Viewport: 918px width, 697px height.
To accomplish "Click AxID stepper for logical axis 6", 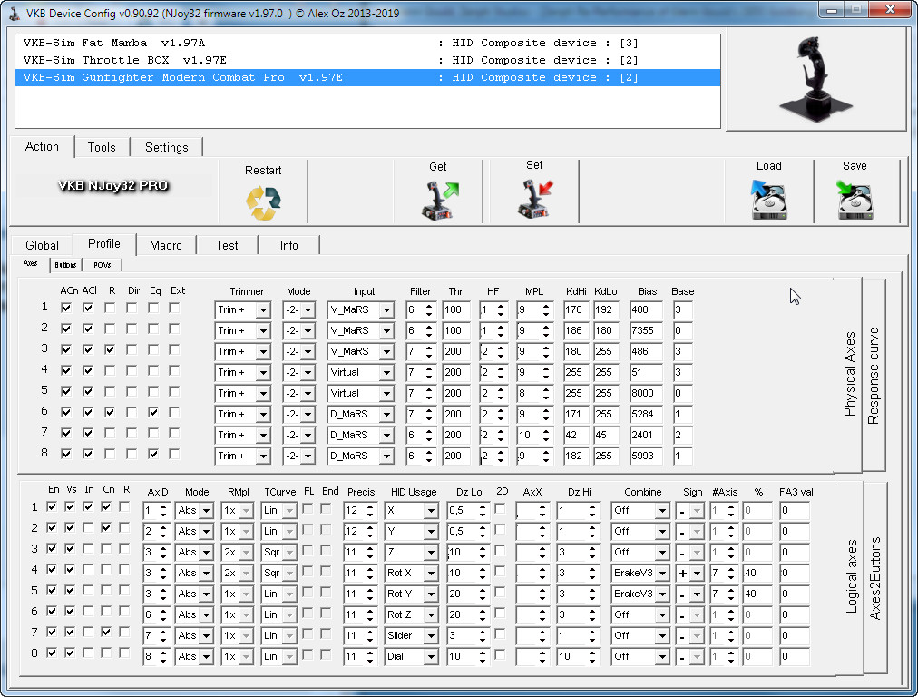I will point(163,614).
